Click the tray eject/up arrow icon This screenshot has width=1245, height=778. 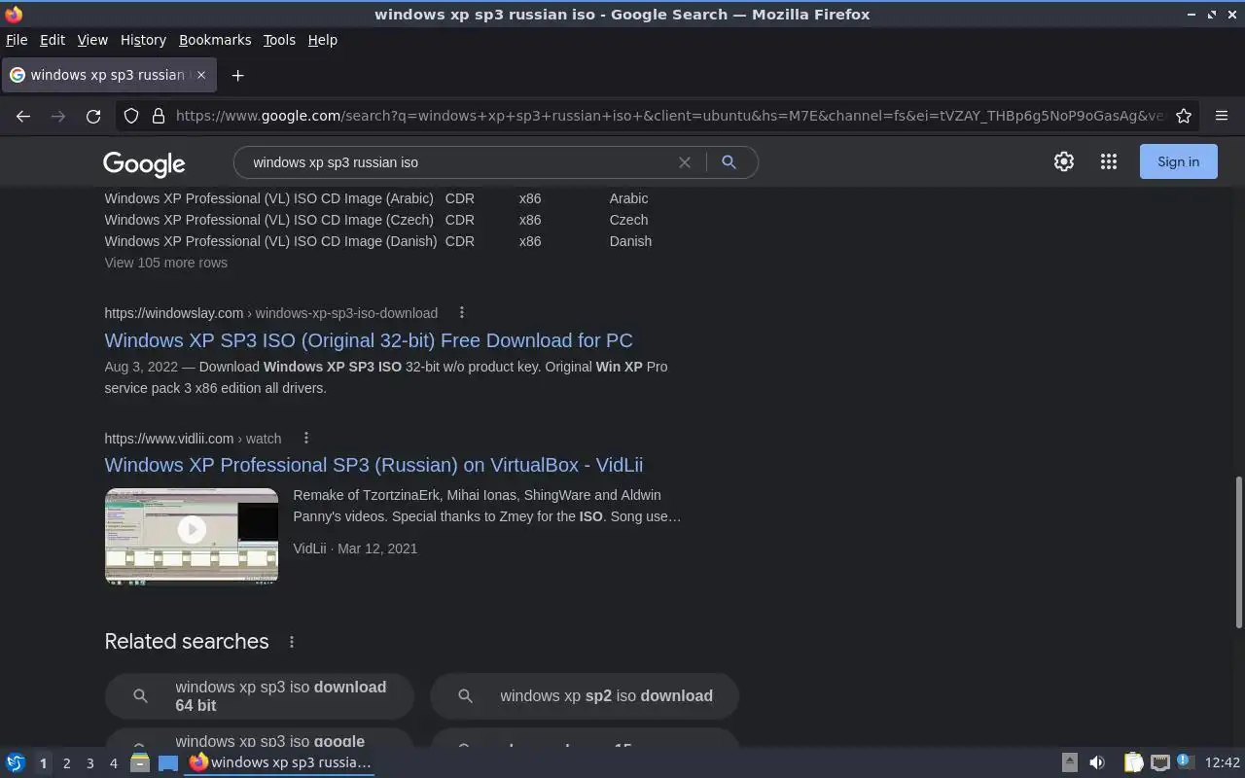1069,762
